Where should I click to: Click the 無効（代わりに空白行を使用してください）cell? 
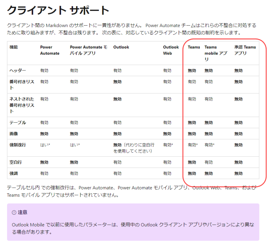coord(134,148)
